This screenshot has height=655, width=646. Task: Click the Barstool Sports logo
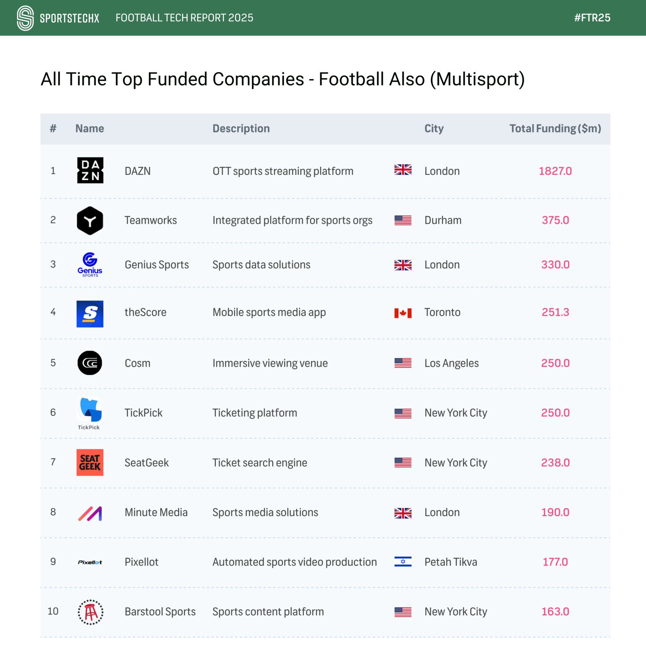click(x=90, y=612)
